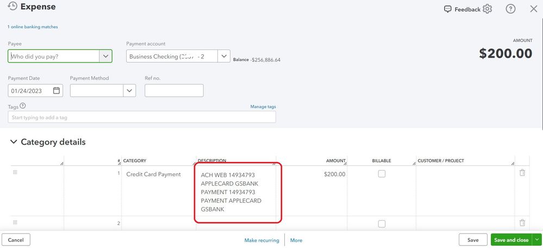
Task: Open settings gear icon
Action: pos(487,9)
